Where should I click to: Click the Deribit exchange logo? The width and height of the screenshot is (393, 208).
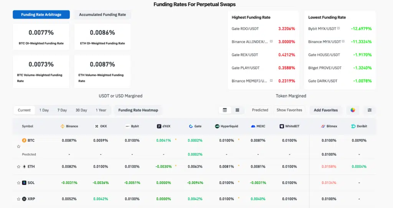click(x=353, y=126)
